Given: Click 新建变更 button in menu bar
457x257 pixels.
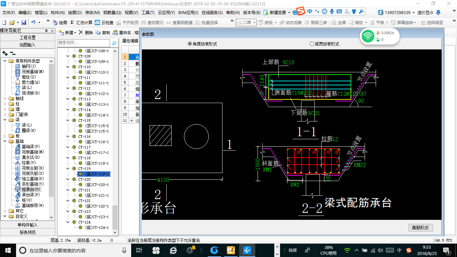Looking at the screenshot, I should pyautogui.click(x=275, y=13).
